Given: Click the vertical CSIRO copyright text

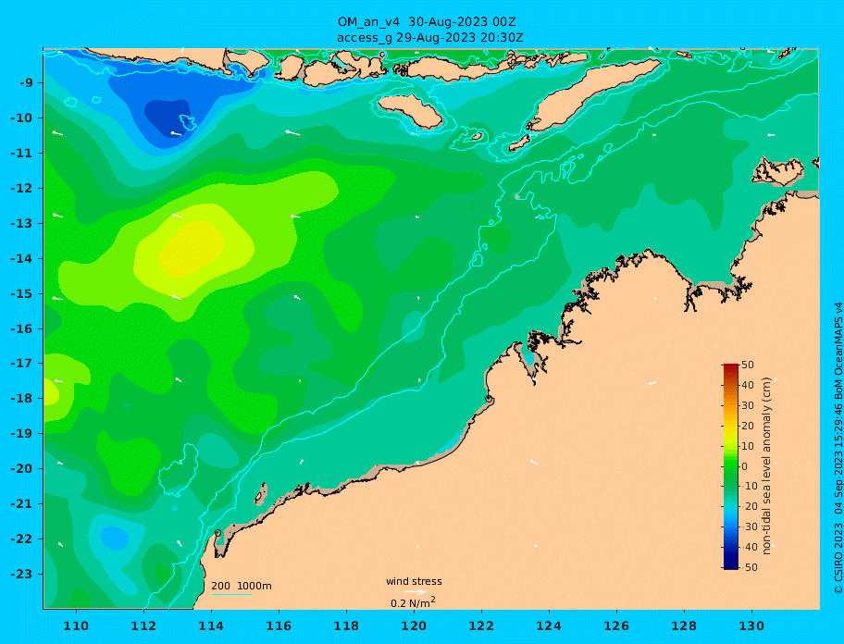Looking at the screenshot, I should [x=838, y=448].
